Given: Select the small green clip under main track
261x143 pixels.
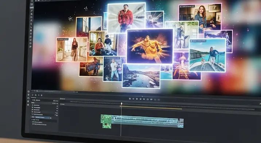Looking at the screenshot, I should coord(107,126).
